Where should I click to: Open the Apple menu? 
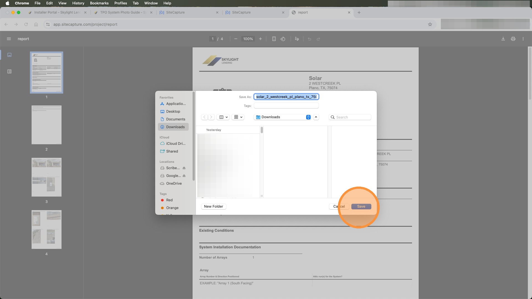coord(7,3)
